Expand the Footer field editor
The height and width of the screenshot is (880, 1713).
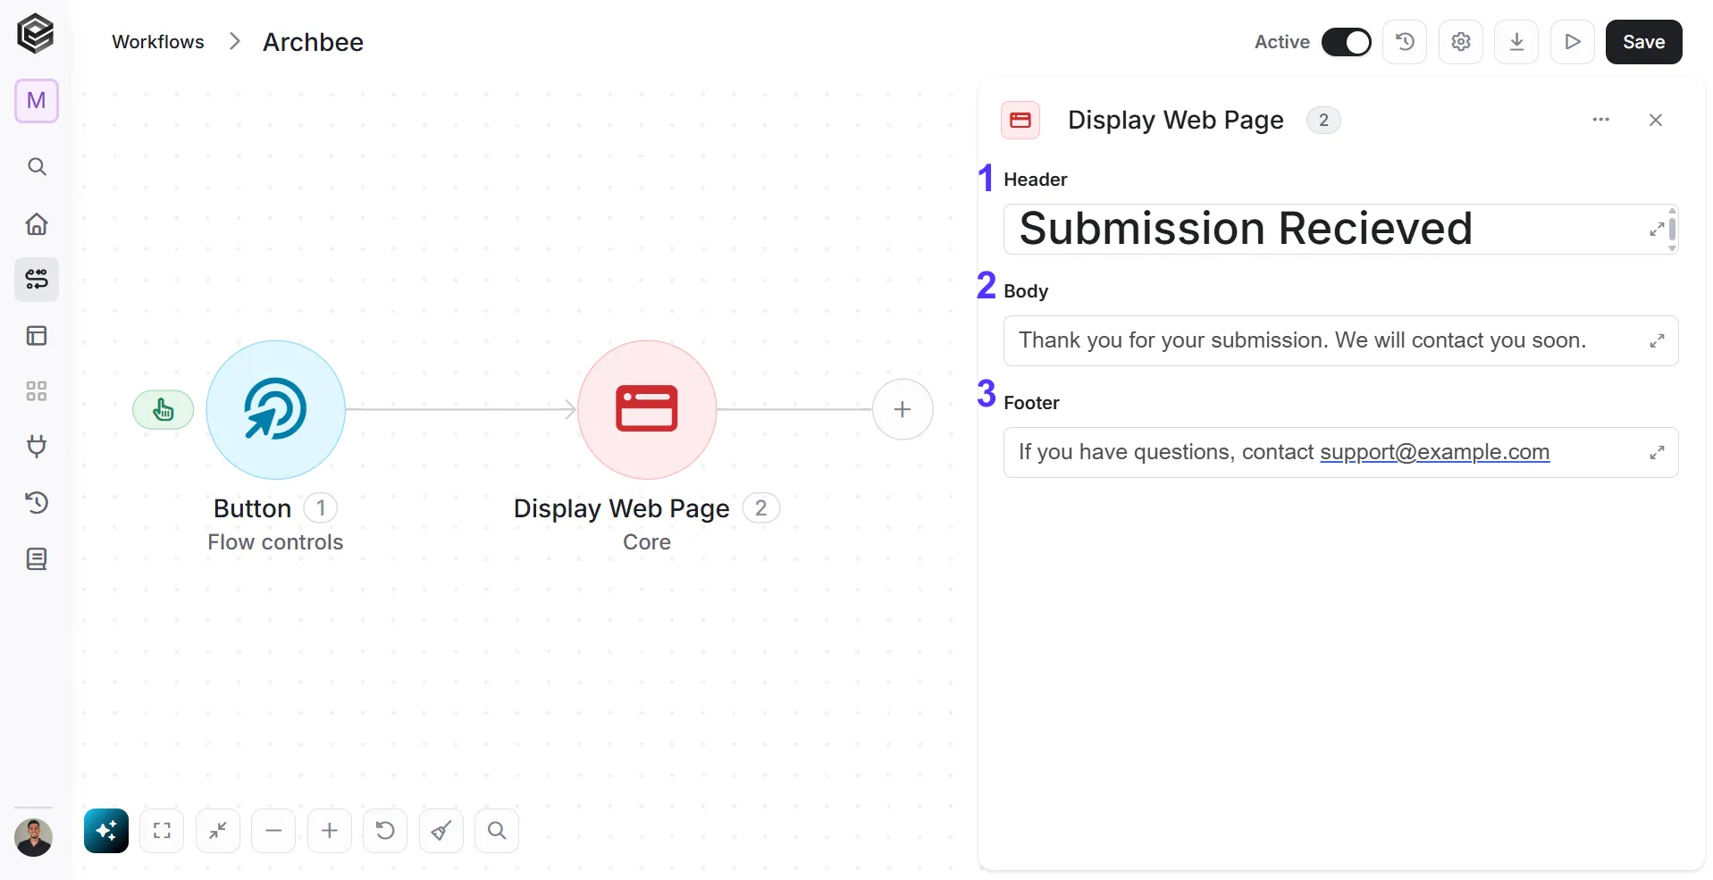pos(1657,453)
